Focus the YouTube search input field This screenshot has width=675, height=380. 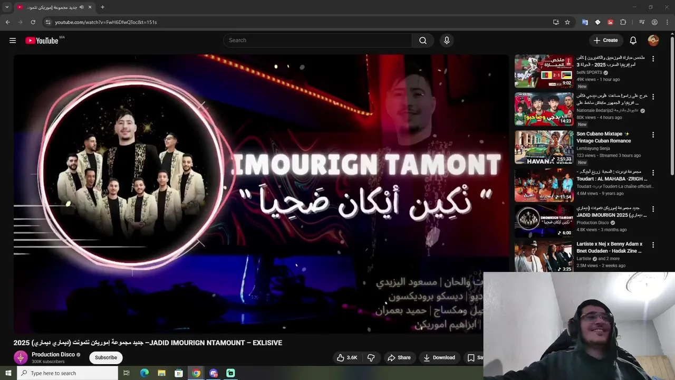pyautogui.click(x=317, y=40)
